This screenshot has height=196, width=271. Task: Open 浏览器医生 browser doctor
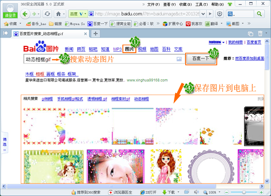[120, 192]
